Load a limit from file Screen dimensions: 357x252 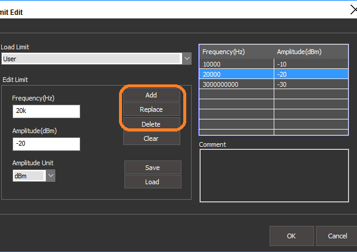(x=152, y=182)
